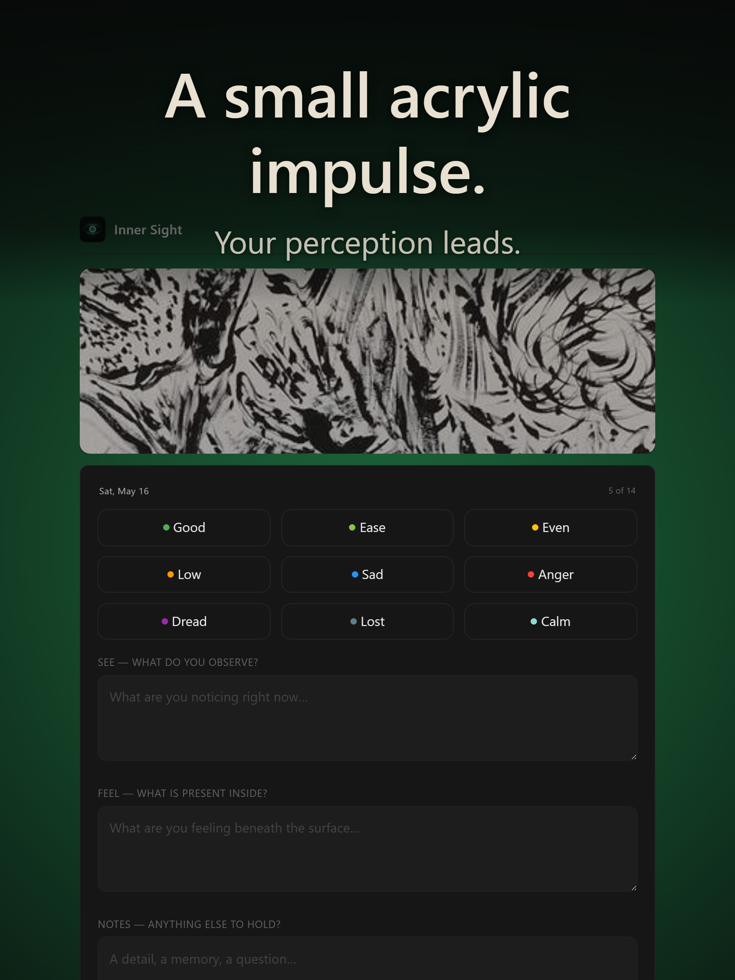
Task: Select the Sad mood button
Action: pyautogui.click(x=367, y=574)
